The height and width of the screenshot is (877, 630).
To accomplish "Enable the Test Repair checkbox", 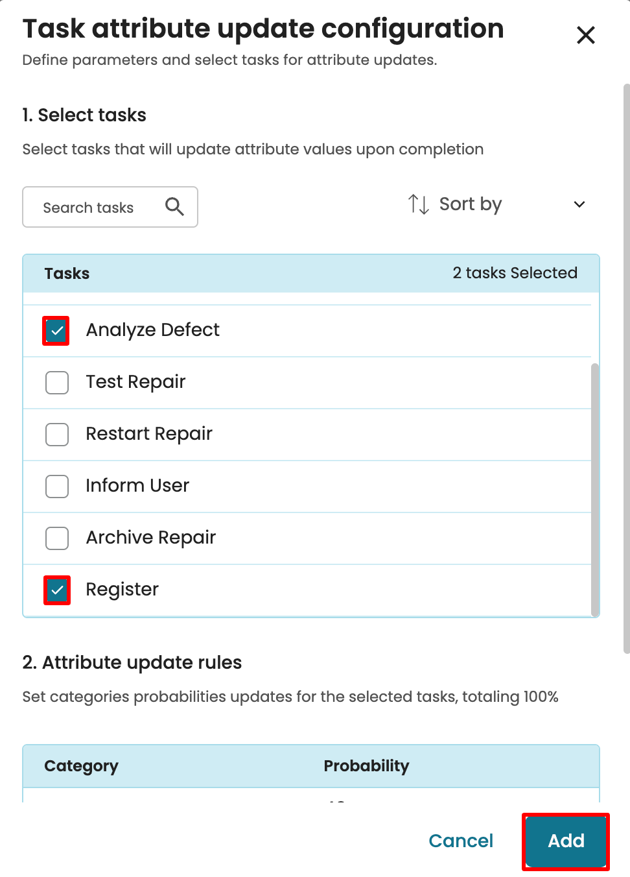I will 57,383.
